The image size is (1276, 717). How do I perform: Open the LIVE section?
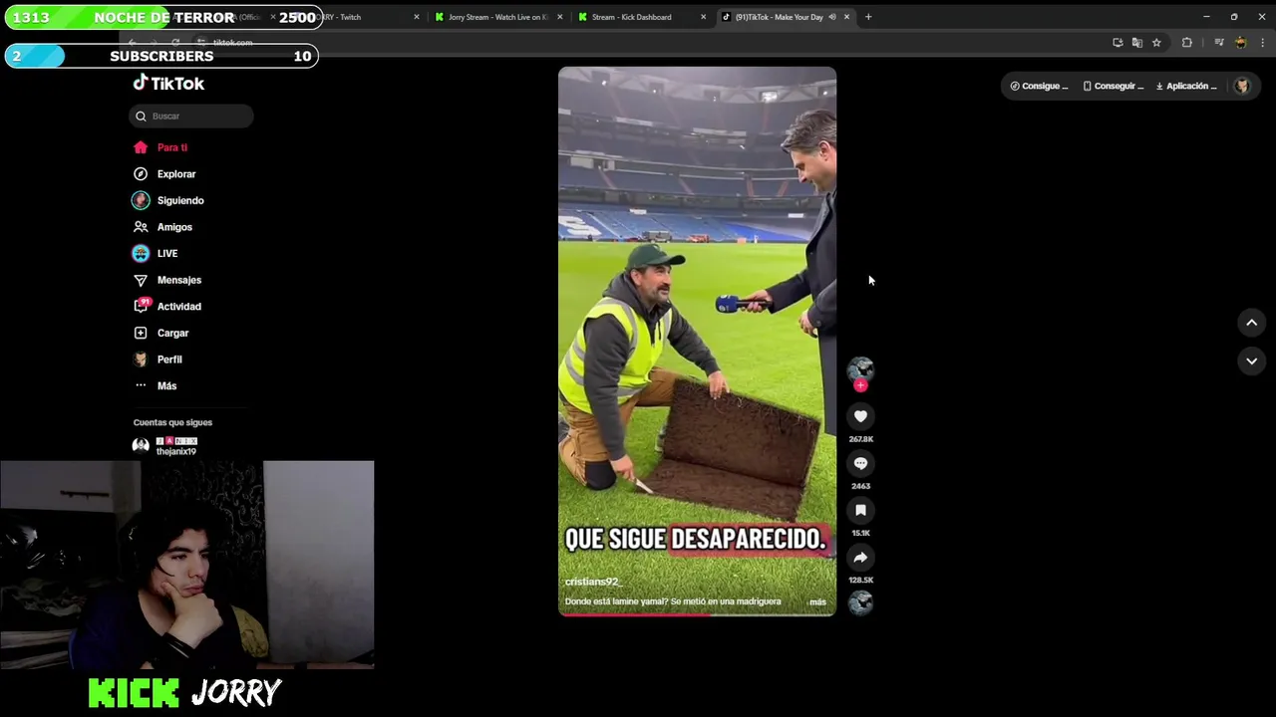(155, 253)
